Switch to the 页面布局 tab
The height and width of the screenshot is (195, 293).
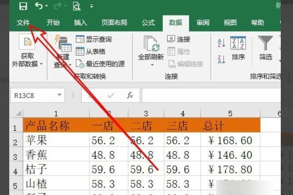114,22
